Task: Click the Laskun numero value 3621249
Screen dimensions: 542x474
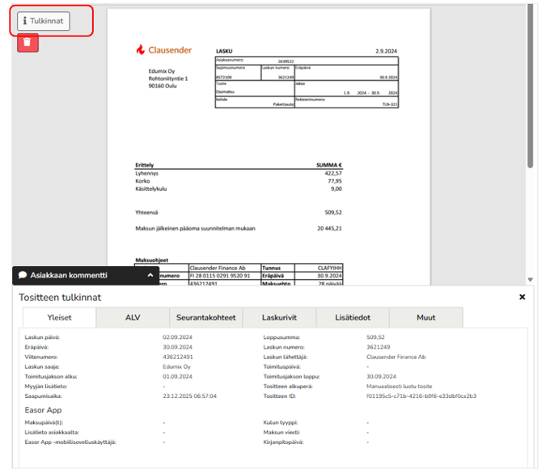Action: pos(378,347)
